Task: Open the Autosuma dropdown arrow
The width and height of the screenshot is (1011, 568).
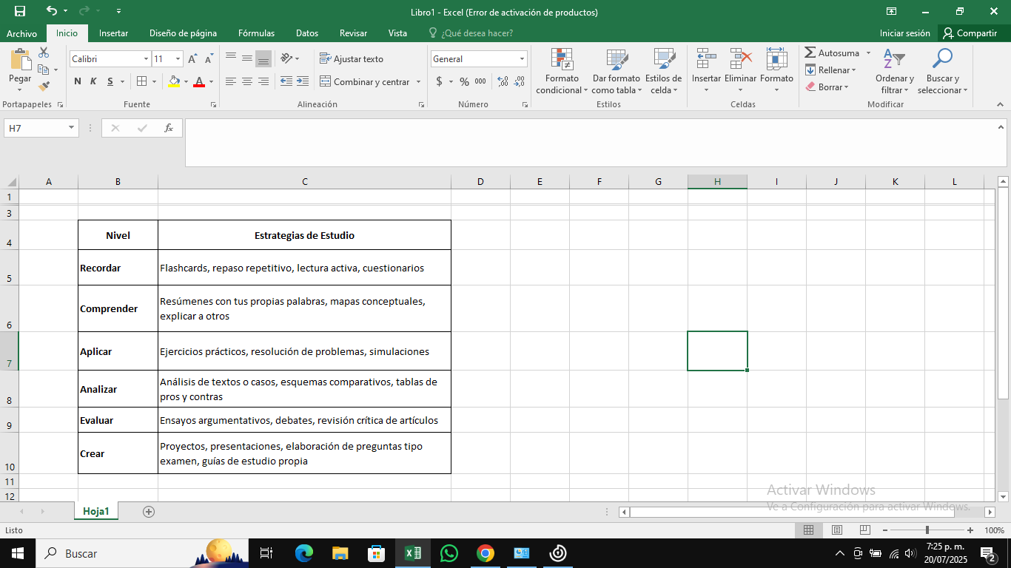Action: tap(868, 53)
